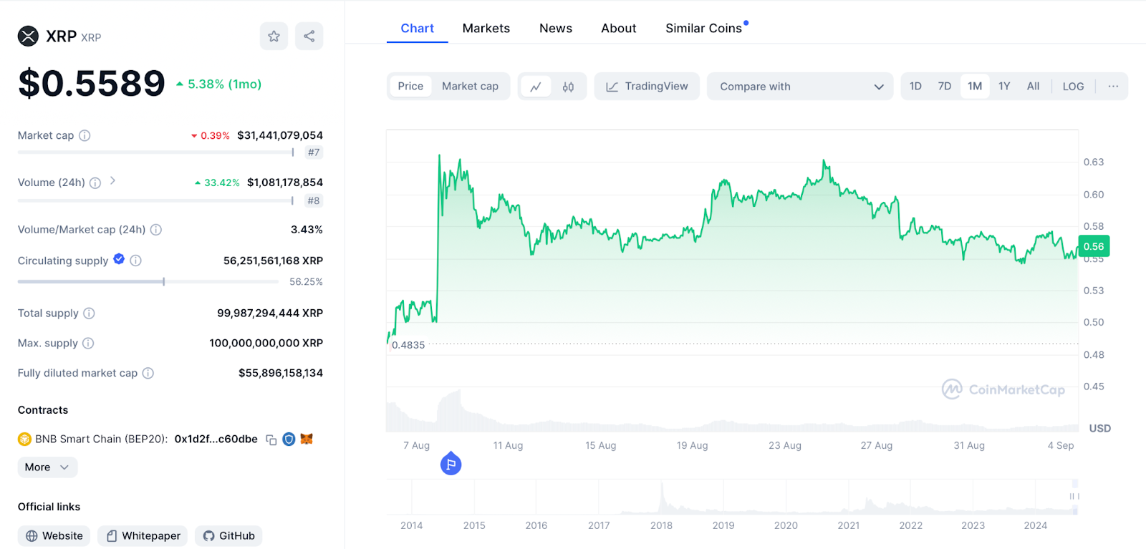Select the line chart type icon

tap(536, 87)
